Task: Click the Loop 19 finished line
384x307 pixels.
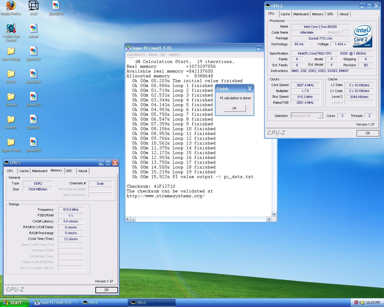Action: coord(174,172)
